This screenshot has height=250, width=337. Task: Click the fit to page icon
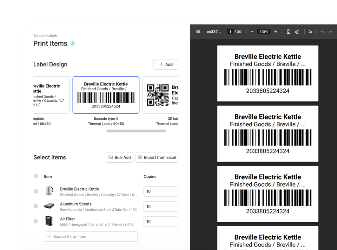[x=288, y=32]
